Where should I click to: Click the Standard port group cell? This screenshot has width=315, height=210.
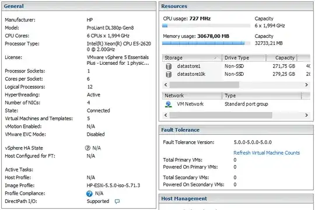pyautogui.click(x=246, y=104)
